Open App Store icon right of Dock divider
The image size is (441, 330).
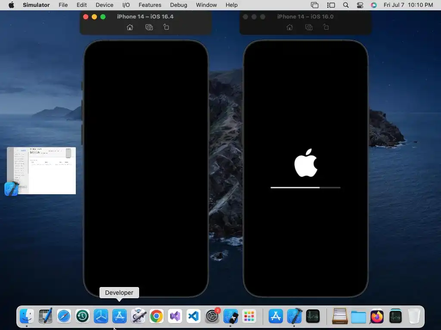[276, 316]
